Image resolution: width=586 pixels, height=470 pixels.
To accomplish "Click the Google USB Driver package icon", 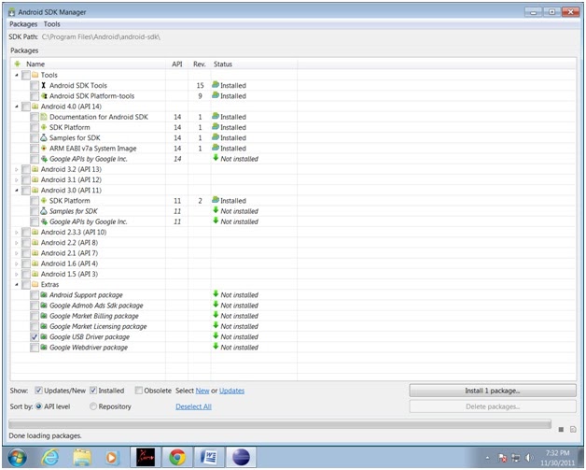I will [x=44, y=337].
